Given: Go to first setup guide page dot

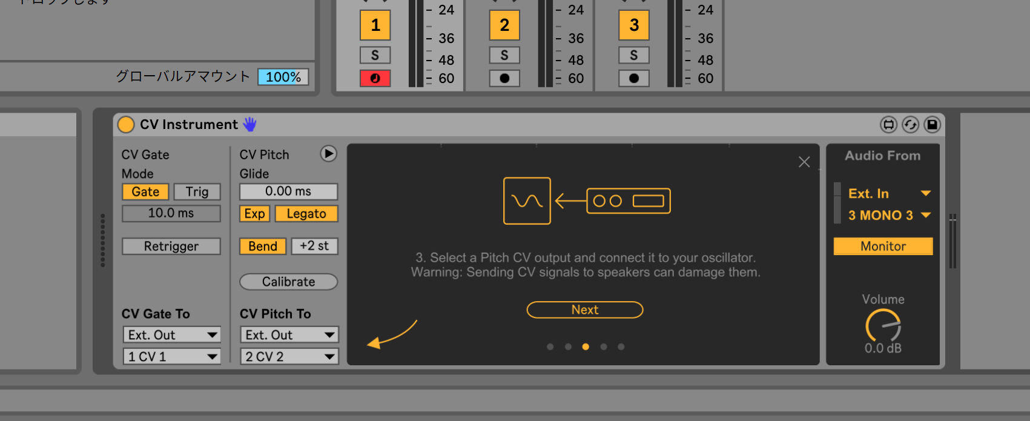Looking at the screenshot, I should coord(550,346).
